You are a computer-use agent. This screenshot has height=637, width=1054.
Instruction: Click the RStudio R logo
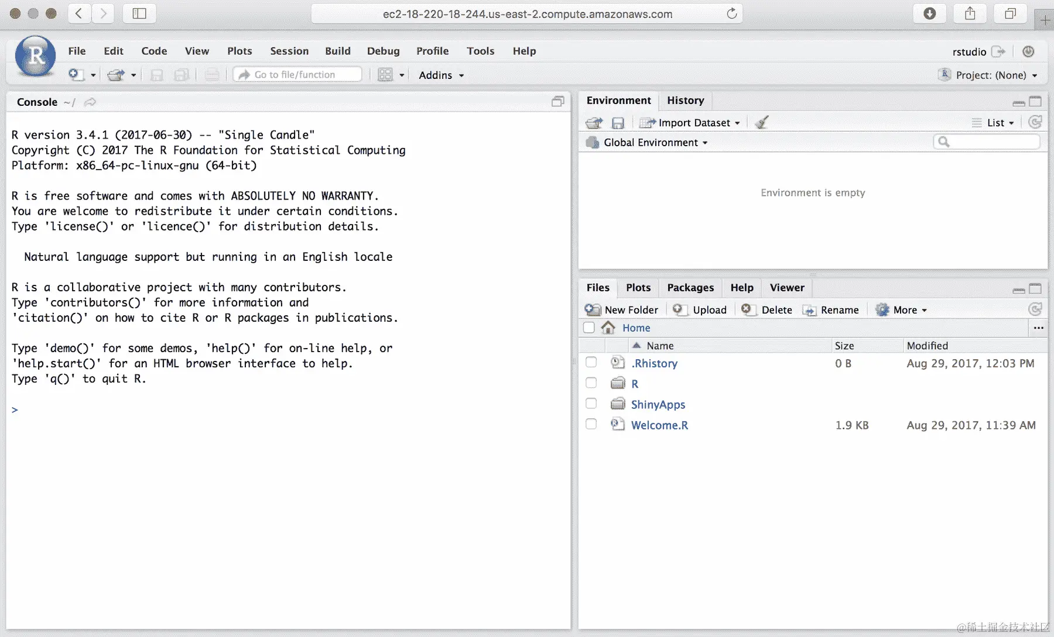(x=36, y=56)
